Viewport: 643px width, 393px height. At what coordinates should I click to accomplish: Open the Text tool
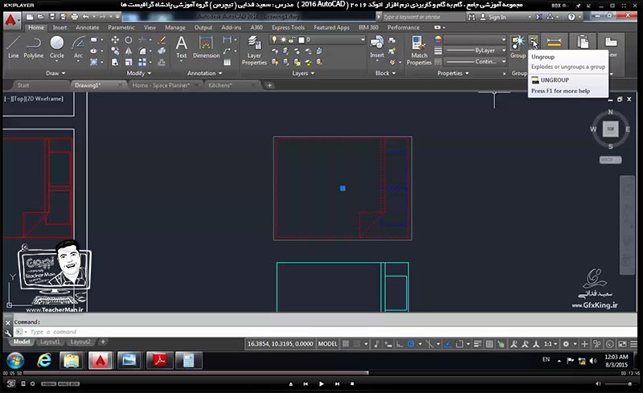(x=182, y=47)
